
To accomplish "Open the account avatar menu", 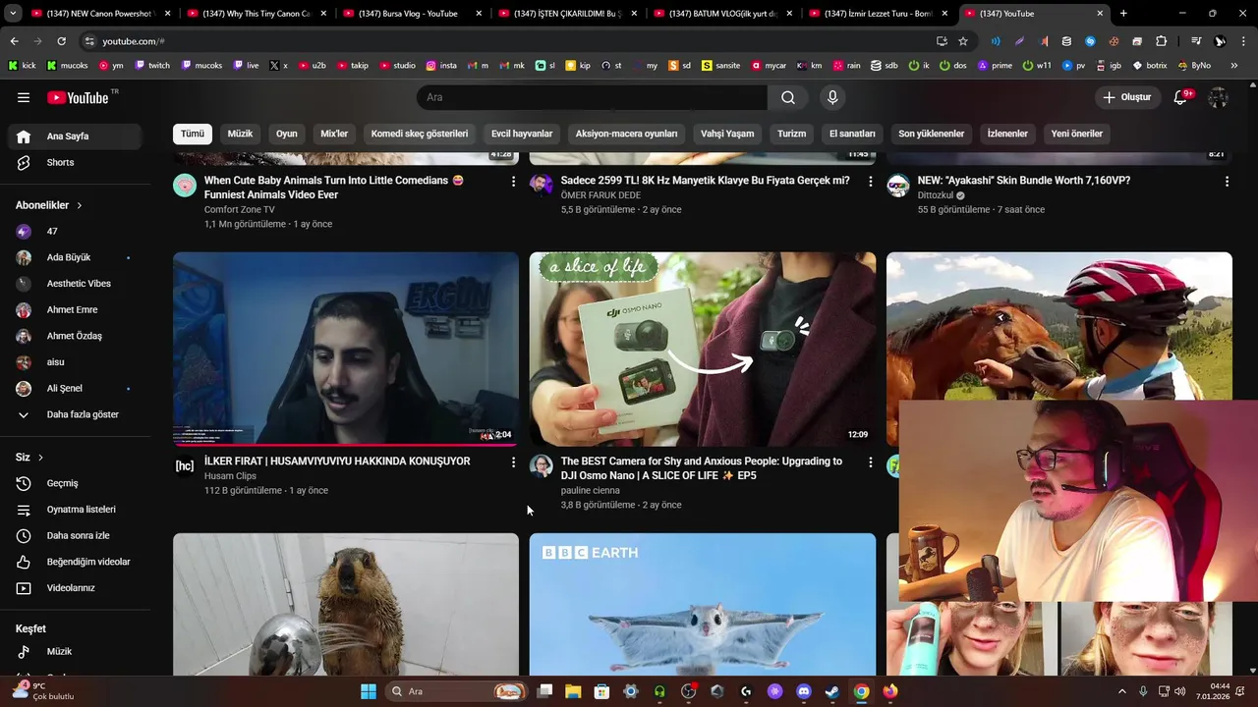I will pyautogui.click(x=1218, y=97).
